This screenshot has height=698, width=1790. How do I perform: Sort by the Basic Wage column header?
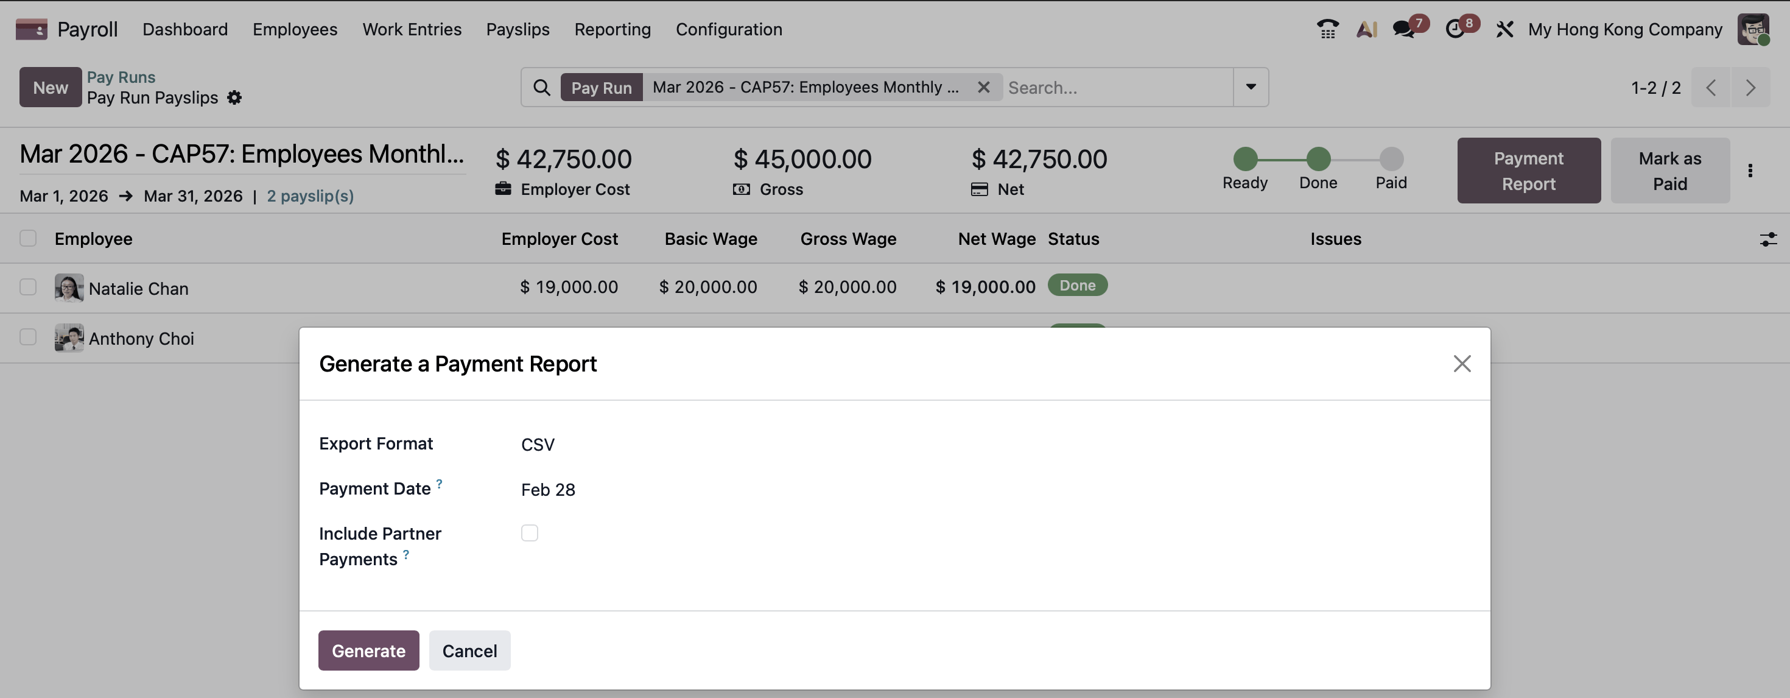pos(711,239)
